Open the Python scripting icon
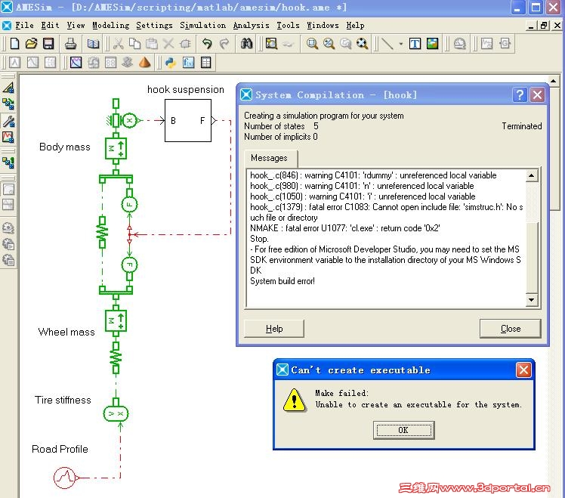The height and width of the screenshot is (498, 565). pyautogui.click(x=171, y=63)
